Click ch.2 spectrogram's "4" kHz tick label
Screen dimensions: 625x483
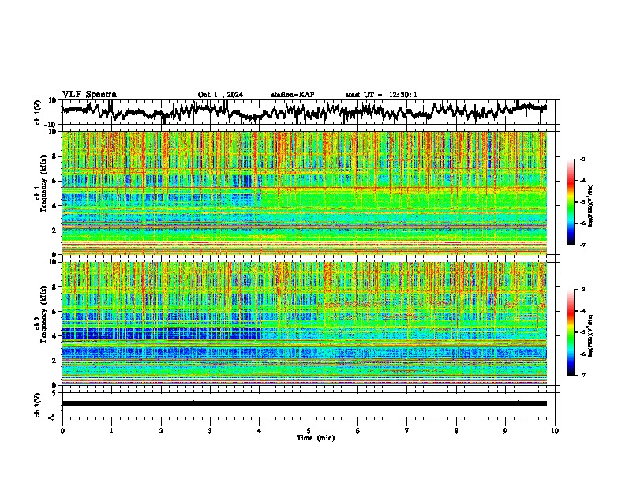pyautogui.click(x=54, y=336)
